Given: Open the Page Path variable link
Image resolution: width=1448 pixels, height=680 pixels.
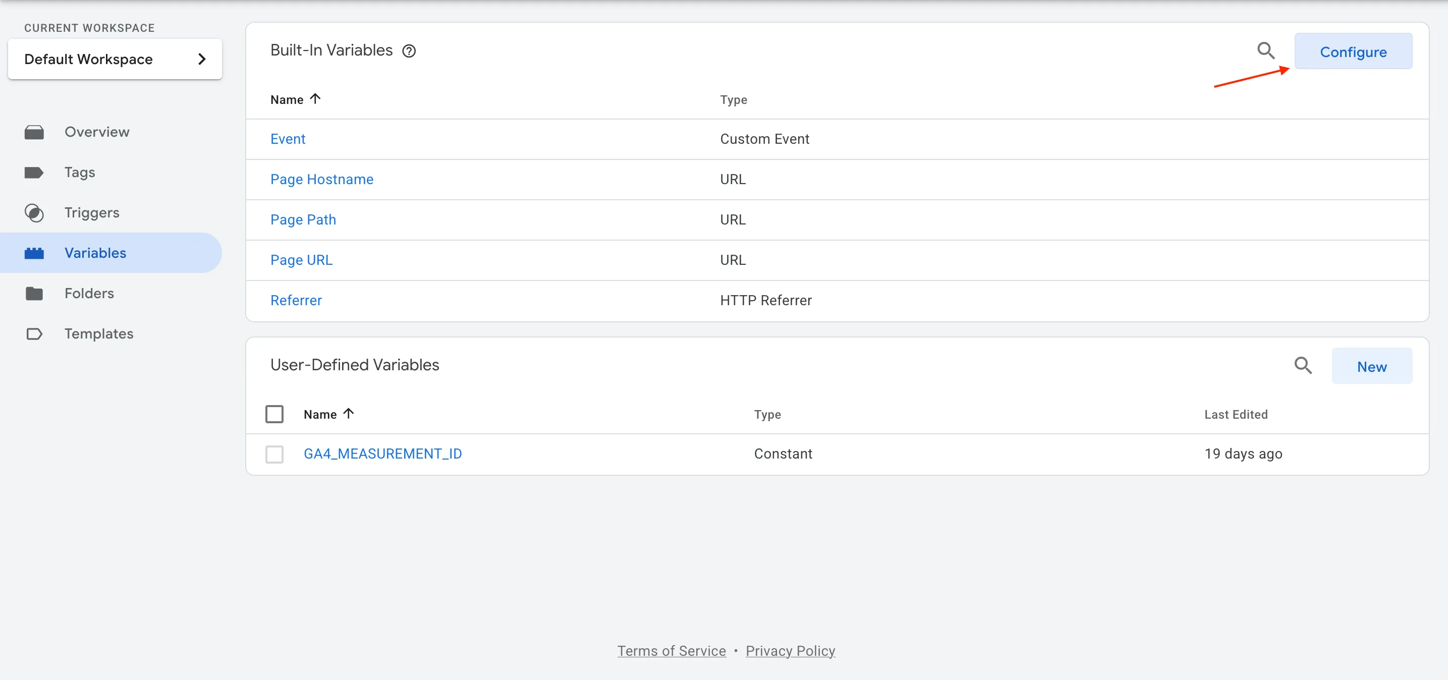Looking at the screenshot, I should point(303,219).
